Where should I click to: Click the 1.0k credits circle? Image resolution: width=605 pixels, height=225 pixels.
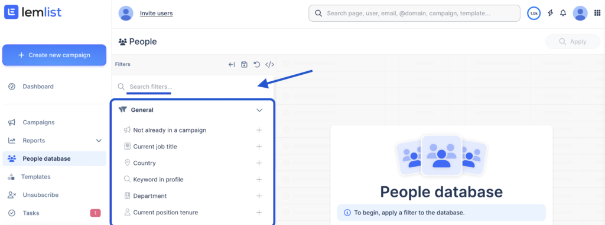pyautogui.click(x=534, y=13)
